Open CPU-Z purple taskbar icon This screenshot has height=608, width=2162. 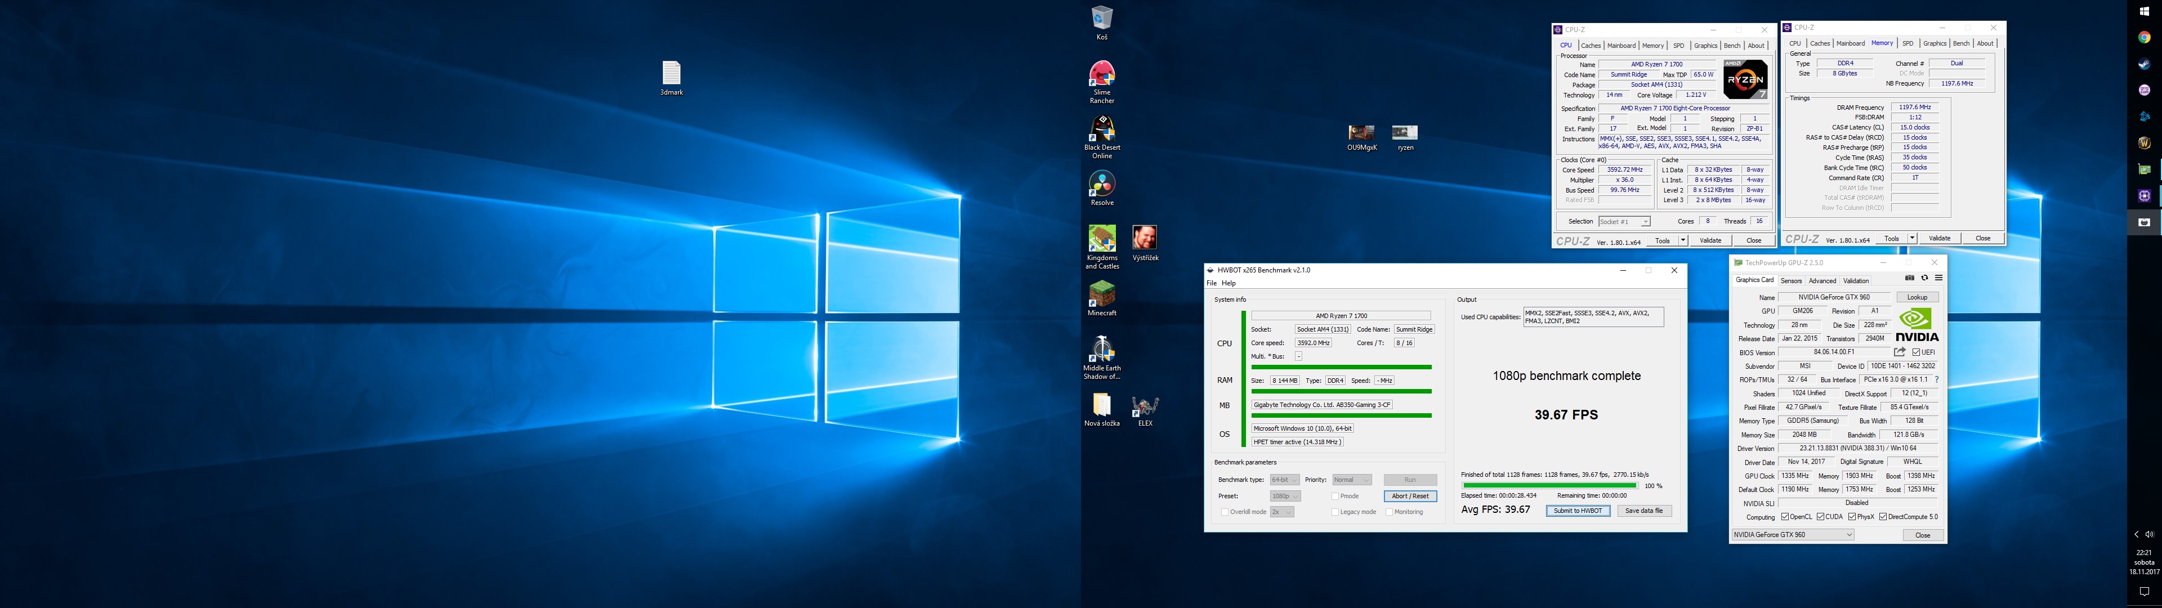2143,196
